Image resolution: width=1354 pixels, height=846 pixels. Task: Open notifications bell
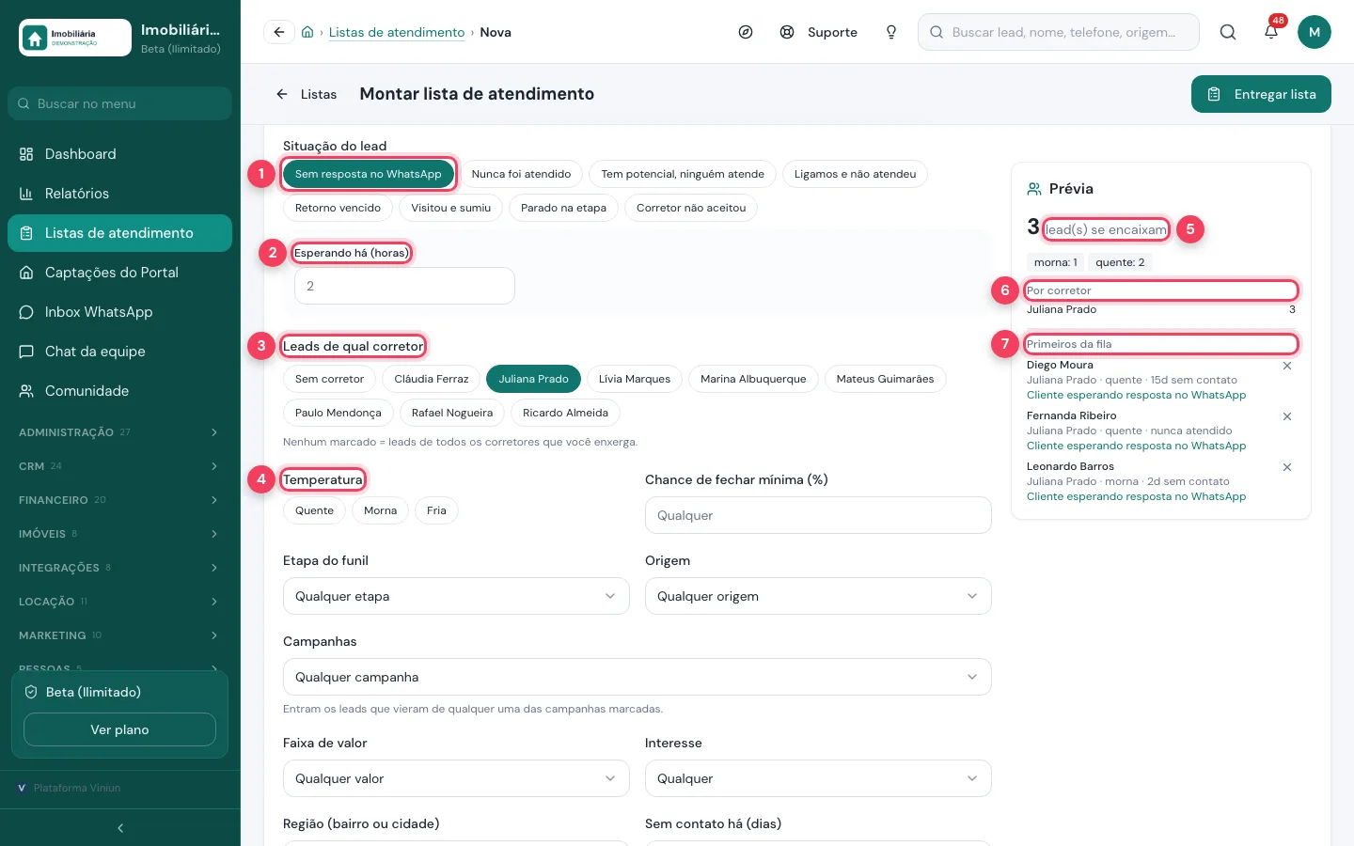pyautogui.click(x=1271, y=32)
